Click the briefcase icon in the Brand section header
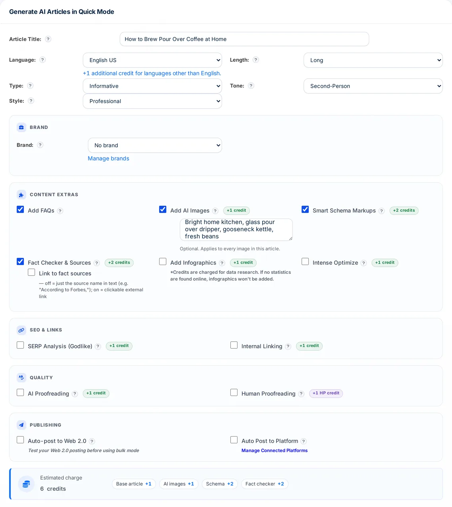 pos(21,127)
